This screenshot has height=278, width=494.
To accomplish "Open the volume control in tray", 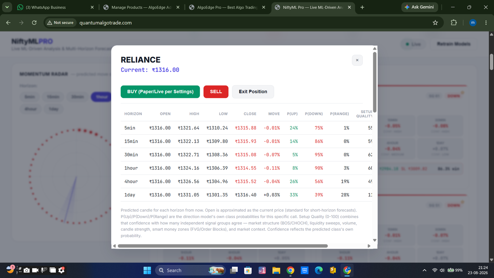I will [442, 270].
